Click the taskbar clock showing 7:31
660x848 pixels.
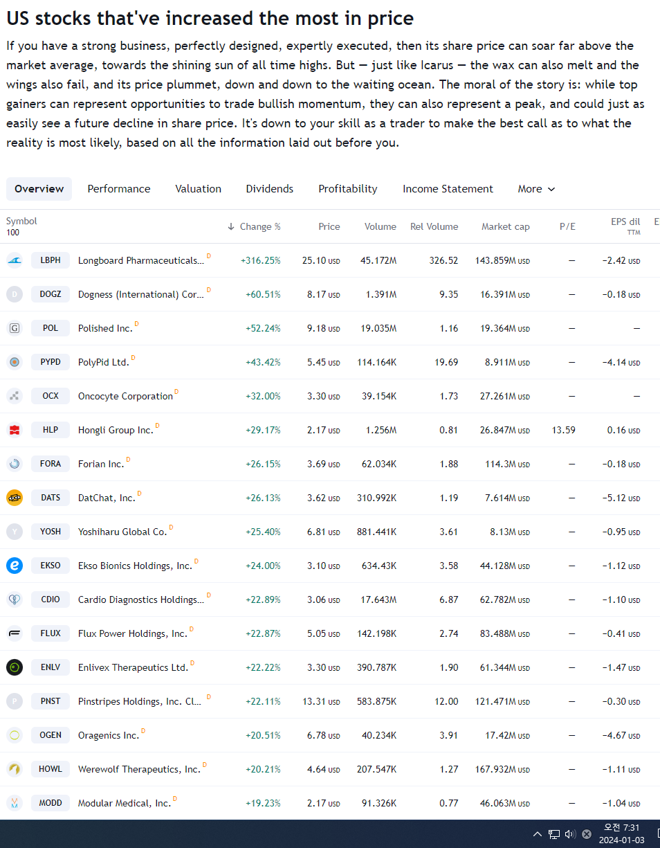coord(623,834)
